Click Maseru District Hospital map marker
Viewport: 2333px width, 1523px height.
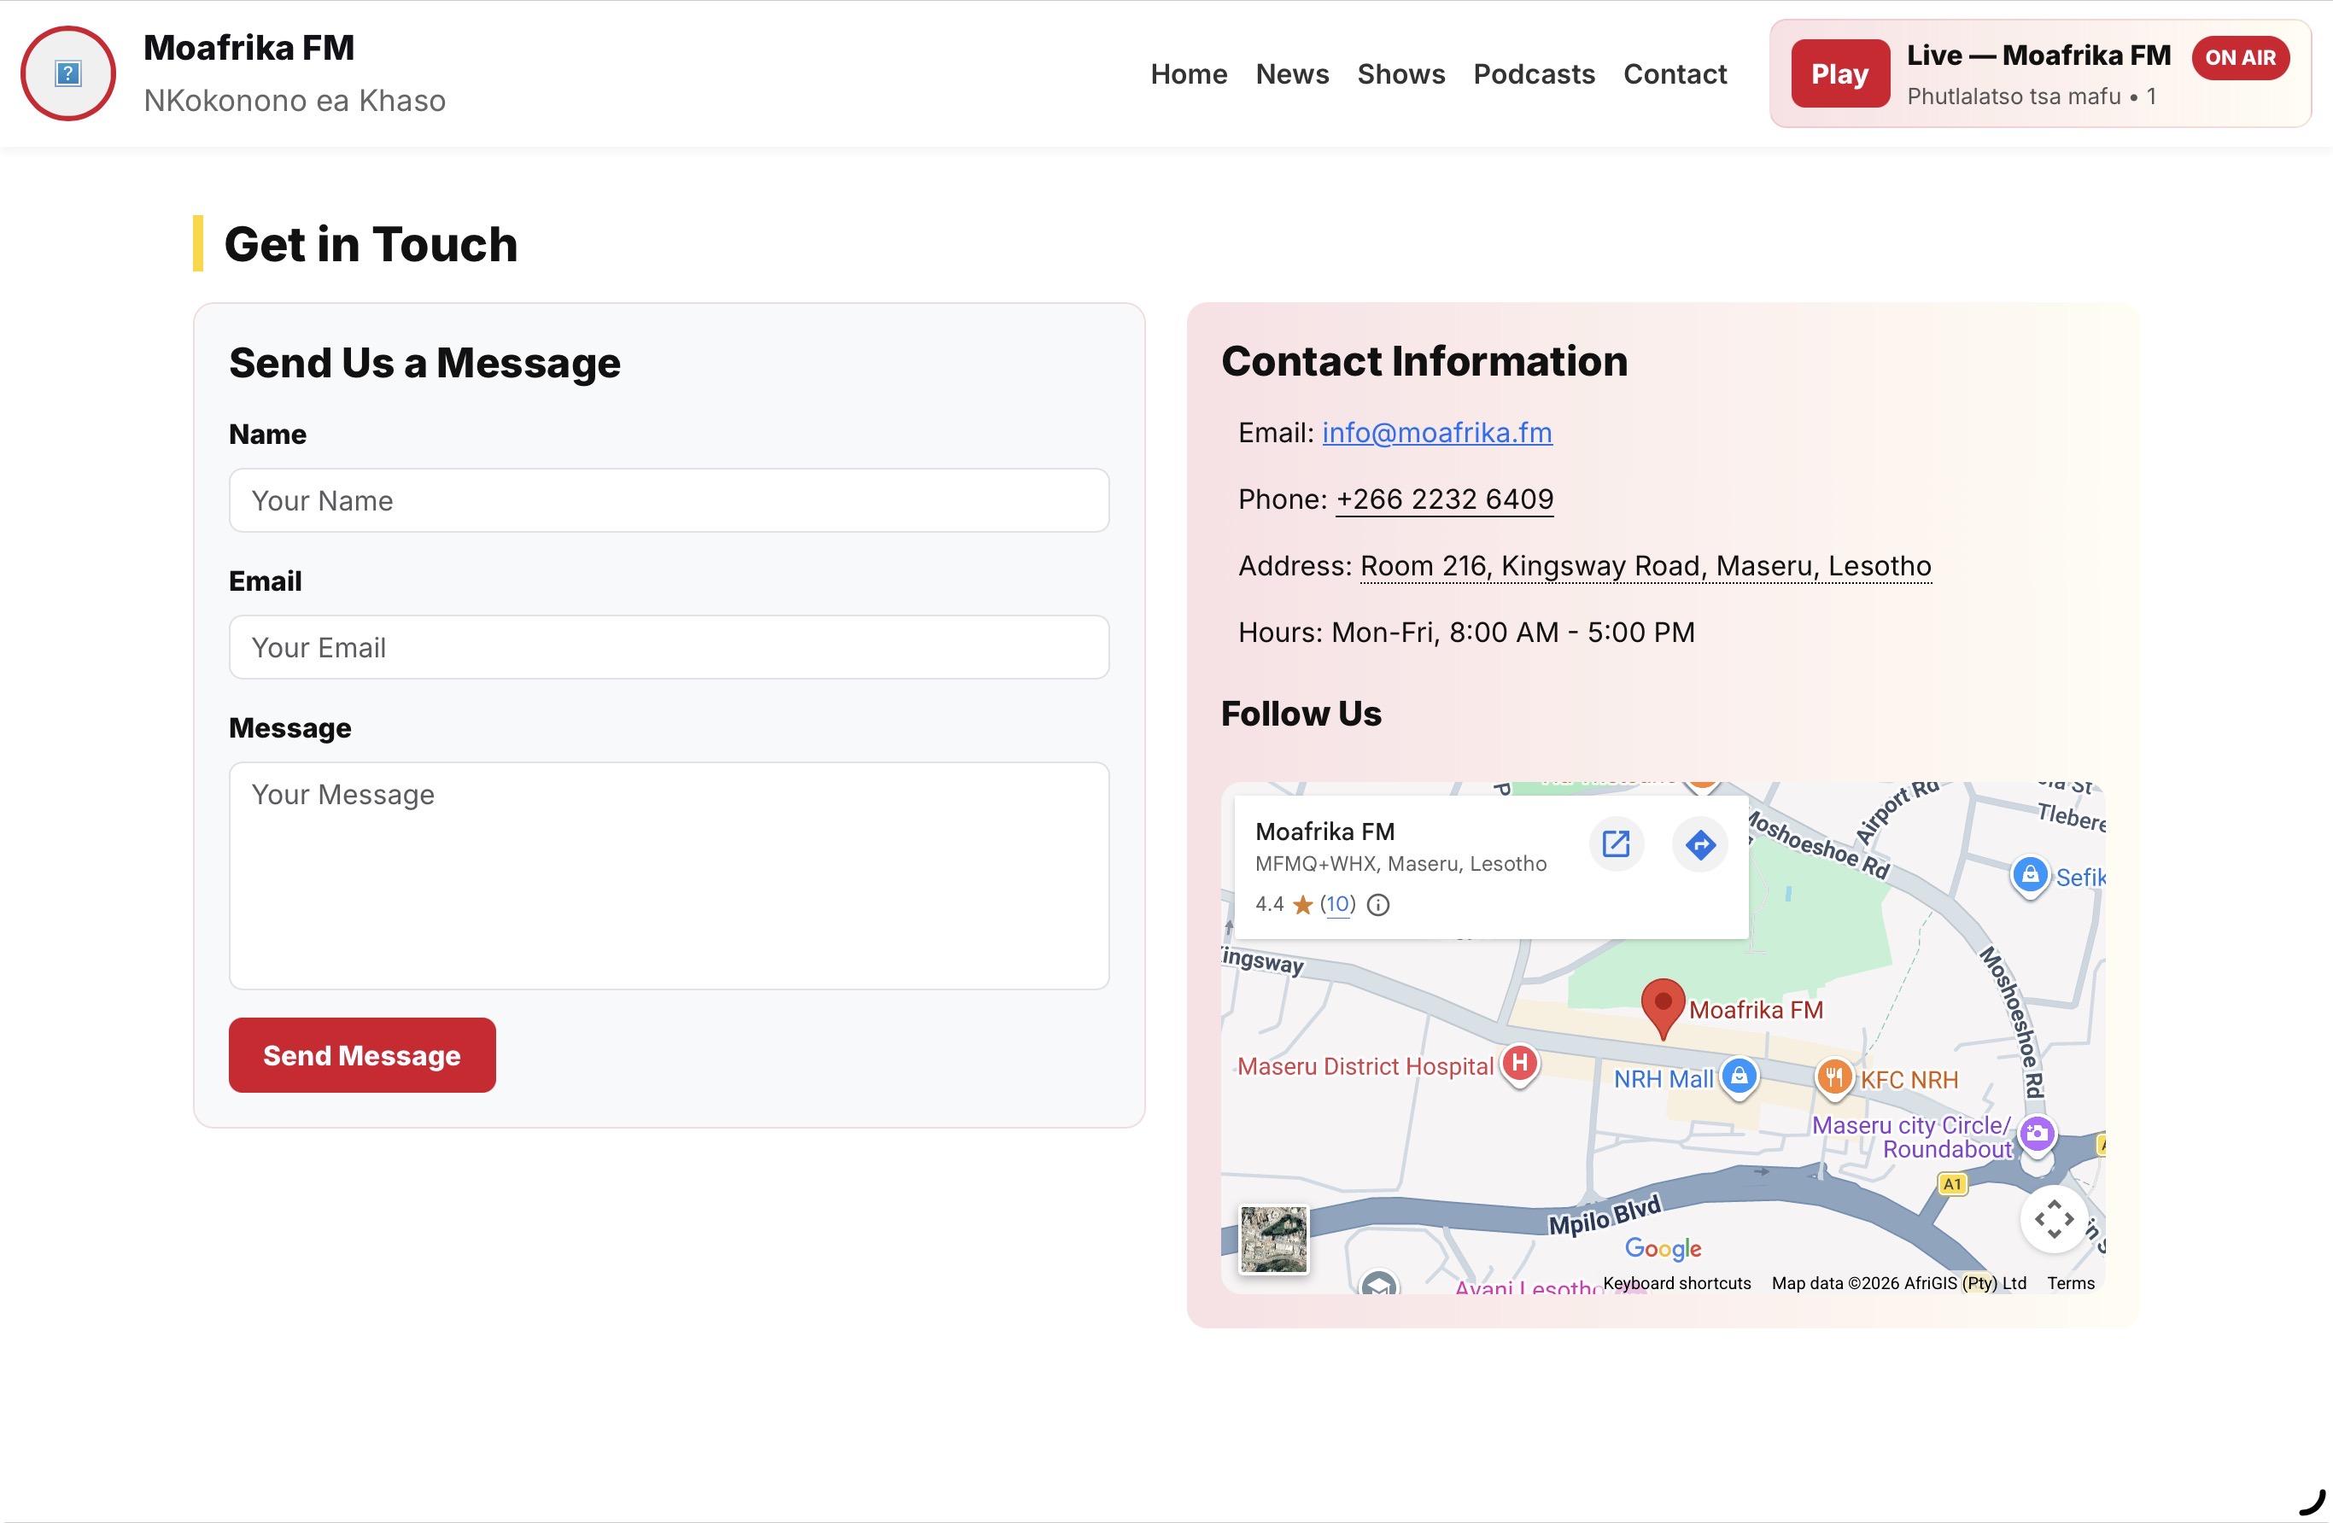1519,1064
